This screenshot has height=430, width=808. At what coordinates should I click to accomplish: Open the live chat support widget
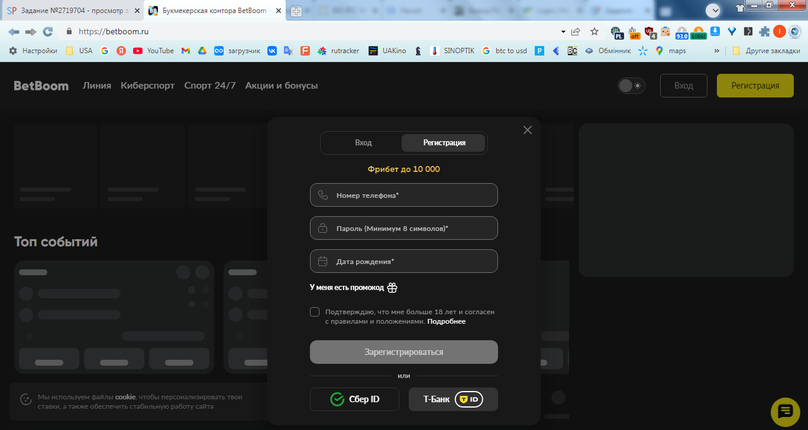pos(786,412)
